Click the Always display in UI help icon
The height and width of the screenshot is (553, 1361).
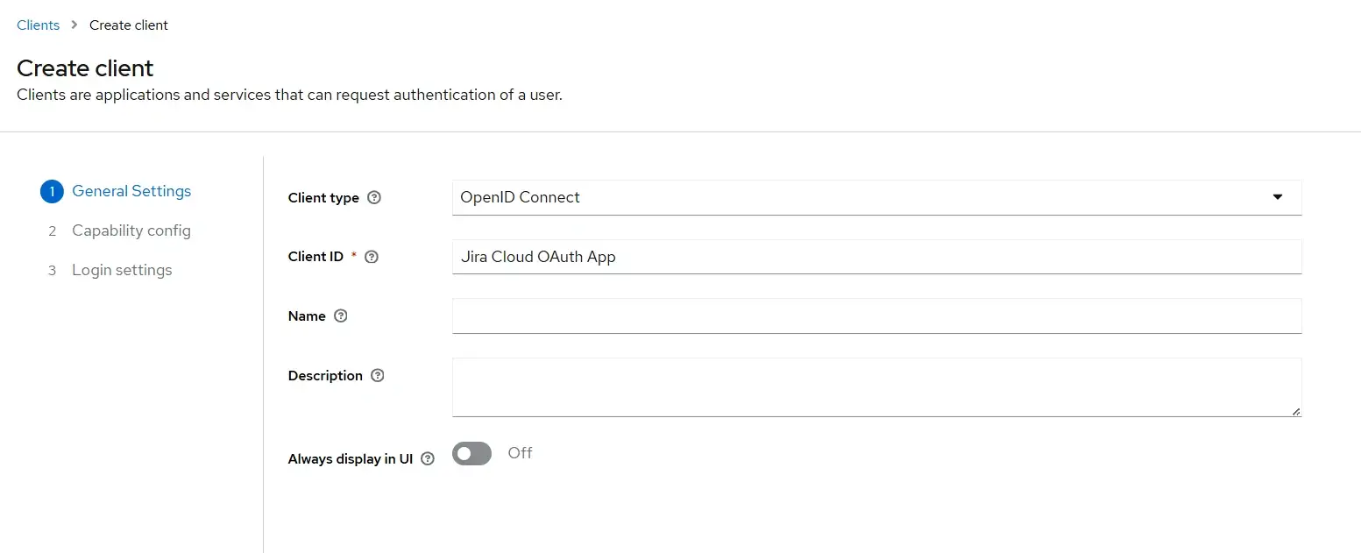pos(427,458)
